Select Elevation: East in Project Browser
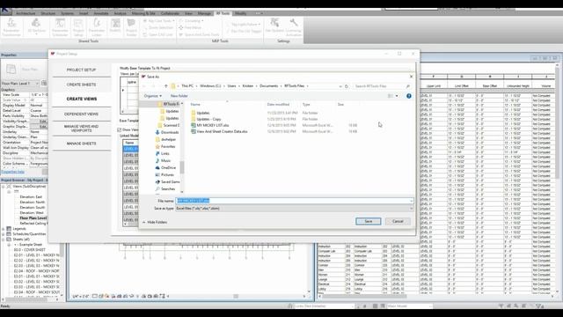563x317 pixels. (31, 197)
